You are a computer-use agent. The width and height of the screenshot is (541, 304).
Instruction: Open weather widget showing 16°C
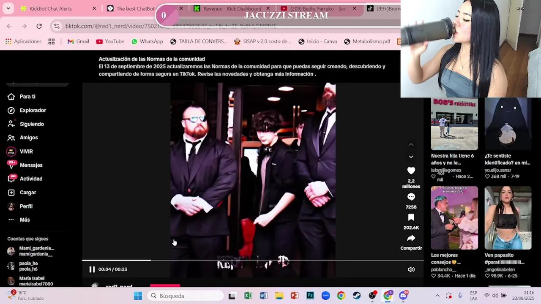pyautogui.click(x=25, y=295)
